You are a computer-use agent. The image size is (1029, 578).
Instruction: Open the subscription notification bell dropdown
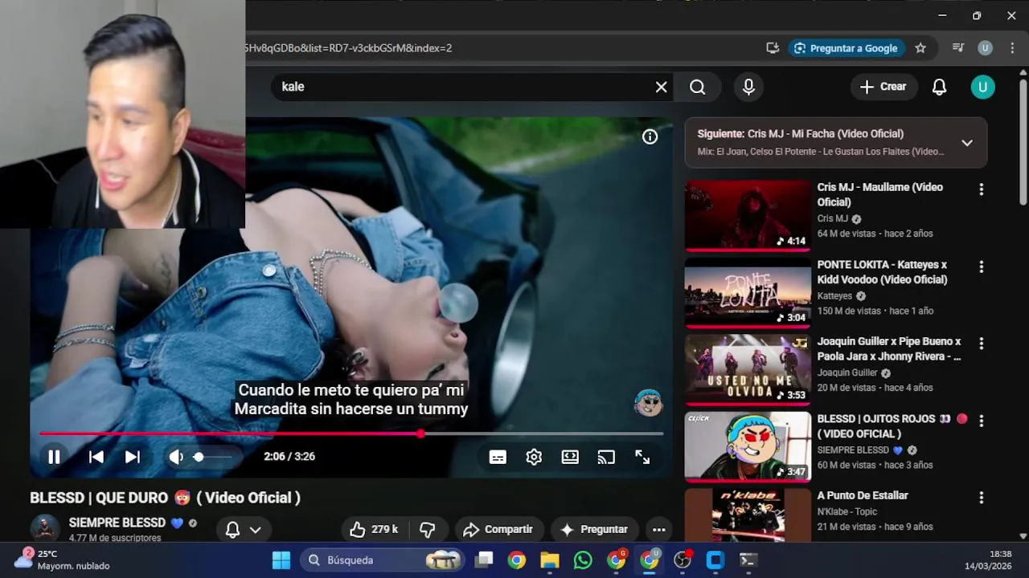tap(243, 529)
